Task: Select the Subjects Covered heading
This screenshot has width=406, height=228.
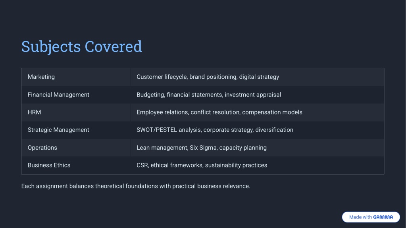Action: pos(82,47)
